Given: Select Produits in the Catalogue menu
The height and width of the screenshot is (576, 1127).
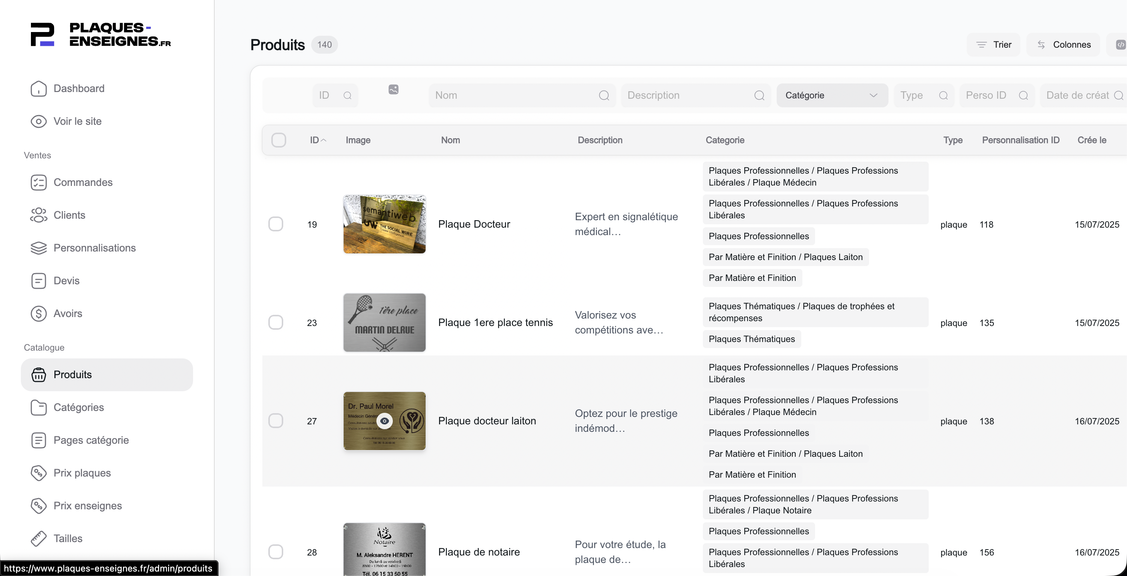Looking at the screenshot, I should (107, 375).
